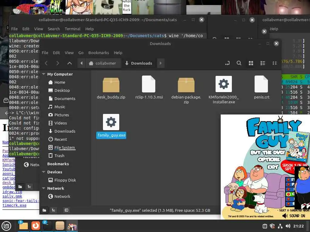
Task: Go to Music in the sidebar
Action: 60,107
